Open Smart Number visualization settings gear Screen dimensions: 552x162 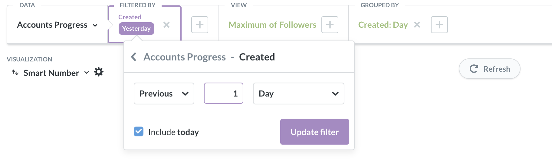(99, 72)
